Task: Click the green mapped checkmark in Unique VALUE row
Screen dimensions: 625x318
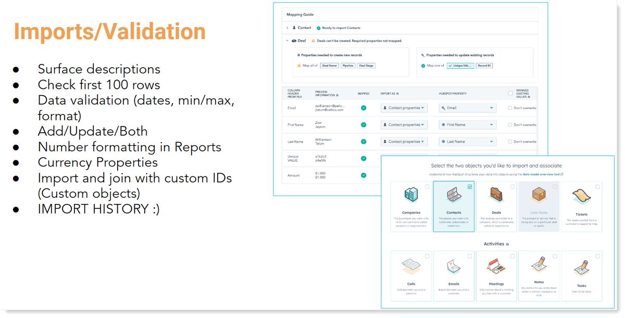Action: [x=364, y=158]
